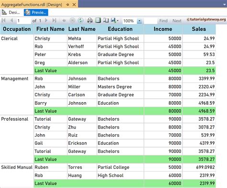Click Last Value label in Management group
Image resolution: width=227 pixels, height=188 pixels.
pos(45,111)
